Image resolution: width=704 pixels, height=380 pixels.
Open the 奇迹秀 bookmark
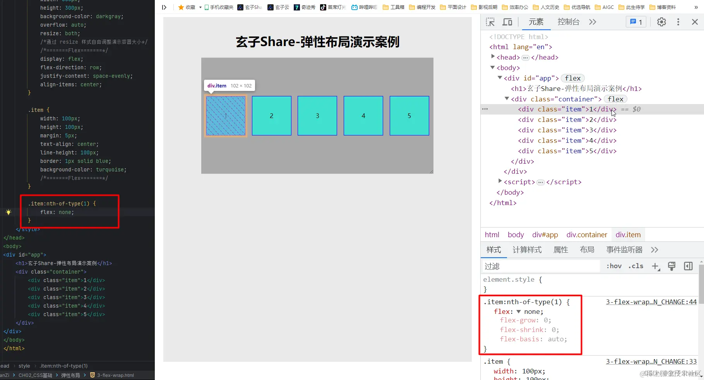coord(305,7)
